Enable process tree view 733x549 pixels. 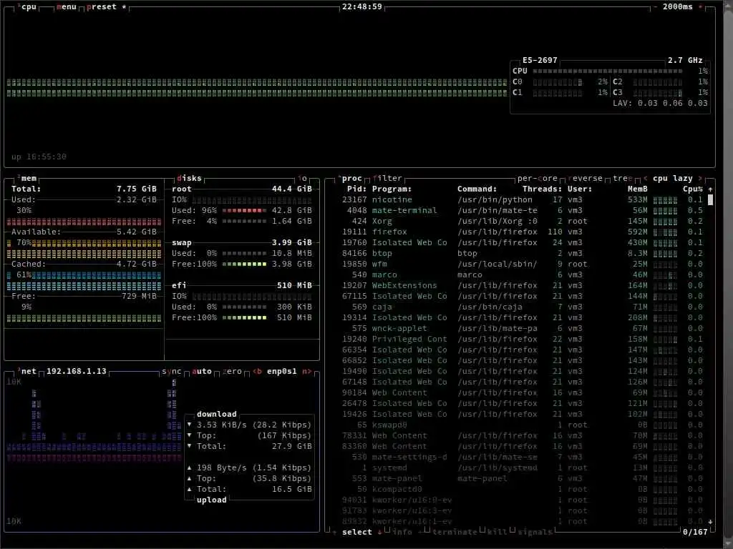tap(622, 178)
